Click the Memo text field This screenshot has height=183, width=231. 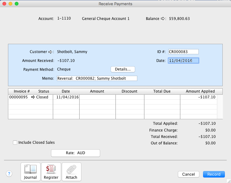click(x=97, y=78)
